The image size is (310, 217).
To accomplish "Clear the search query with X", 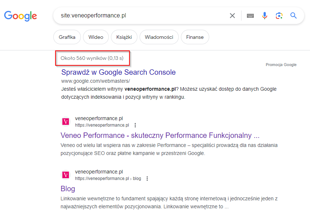I will [x=232, y=16].
